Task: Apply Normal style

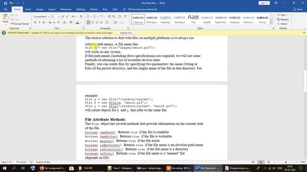Action: pos(138,19)
